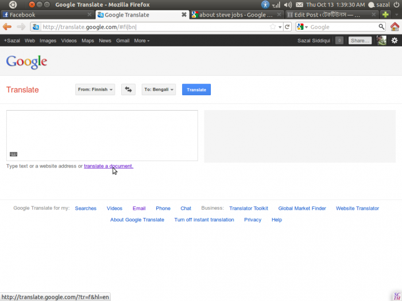
Task: Open the Translator Toolkit link
Action: click(249, 208)
